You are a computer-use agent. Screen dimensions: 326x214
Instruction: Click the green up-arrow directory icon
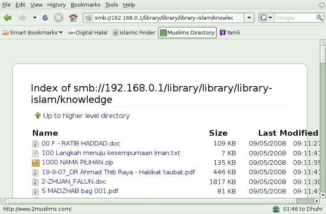pyautogui.click(x=38, y=115)
